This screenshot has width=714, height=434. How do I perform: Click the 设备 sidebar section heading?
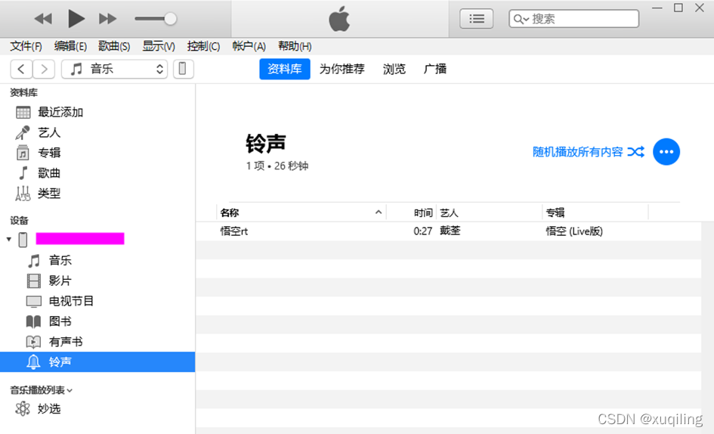click(x=19, y=221)
